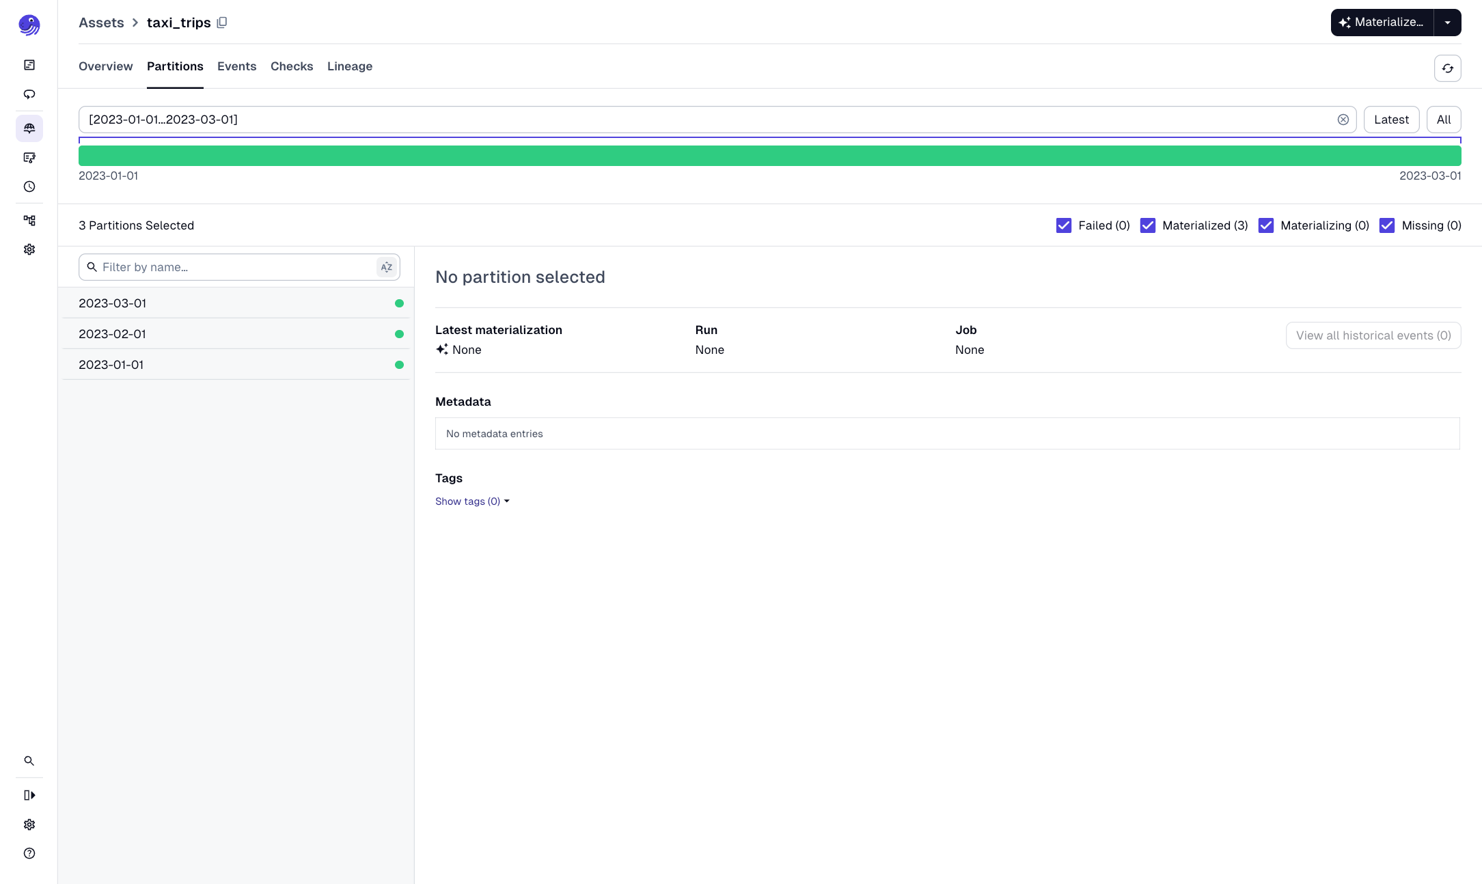Open the lineage graph icon in sidebar

click(x=29, y=220)
